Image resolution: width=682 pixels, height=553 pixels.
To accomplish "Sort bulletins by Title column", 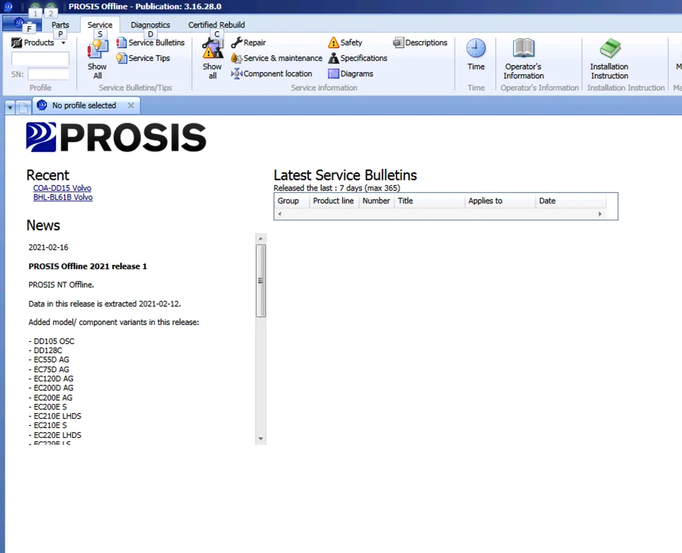I will click(429, 201).
